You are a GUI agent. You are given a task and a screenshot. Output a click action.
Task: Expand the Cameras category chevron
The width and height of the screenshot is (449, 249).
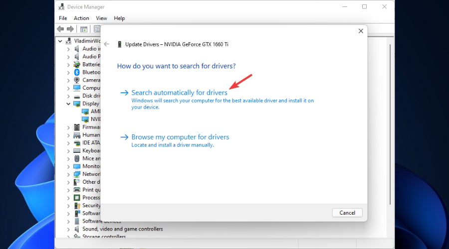68,80
